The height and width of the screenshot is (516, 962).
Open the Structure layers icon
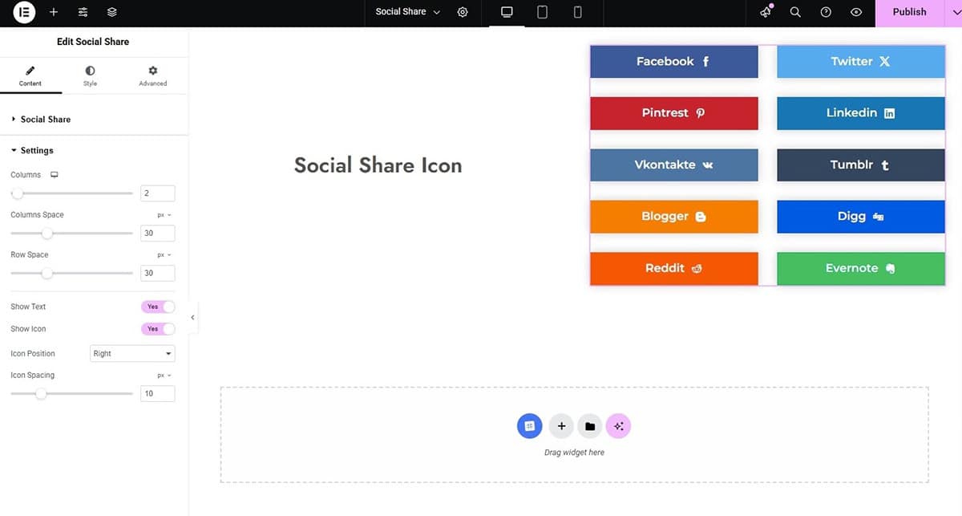111,12
